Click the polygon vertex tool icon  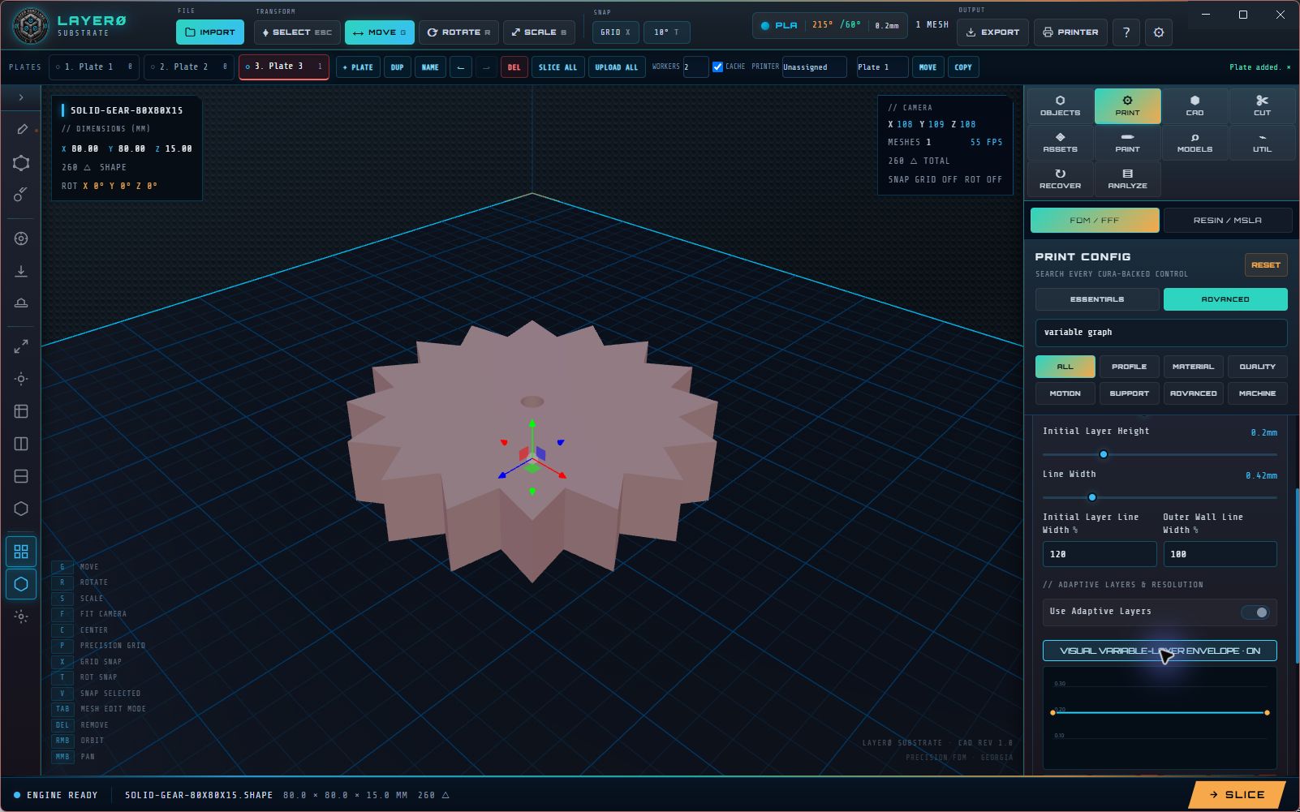[x=21, y=163]
